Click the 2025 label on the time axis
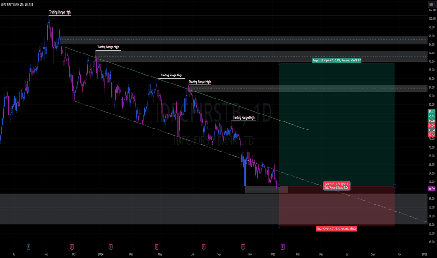Screen dimensions: 437x258 click(273, 254)
